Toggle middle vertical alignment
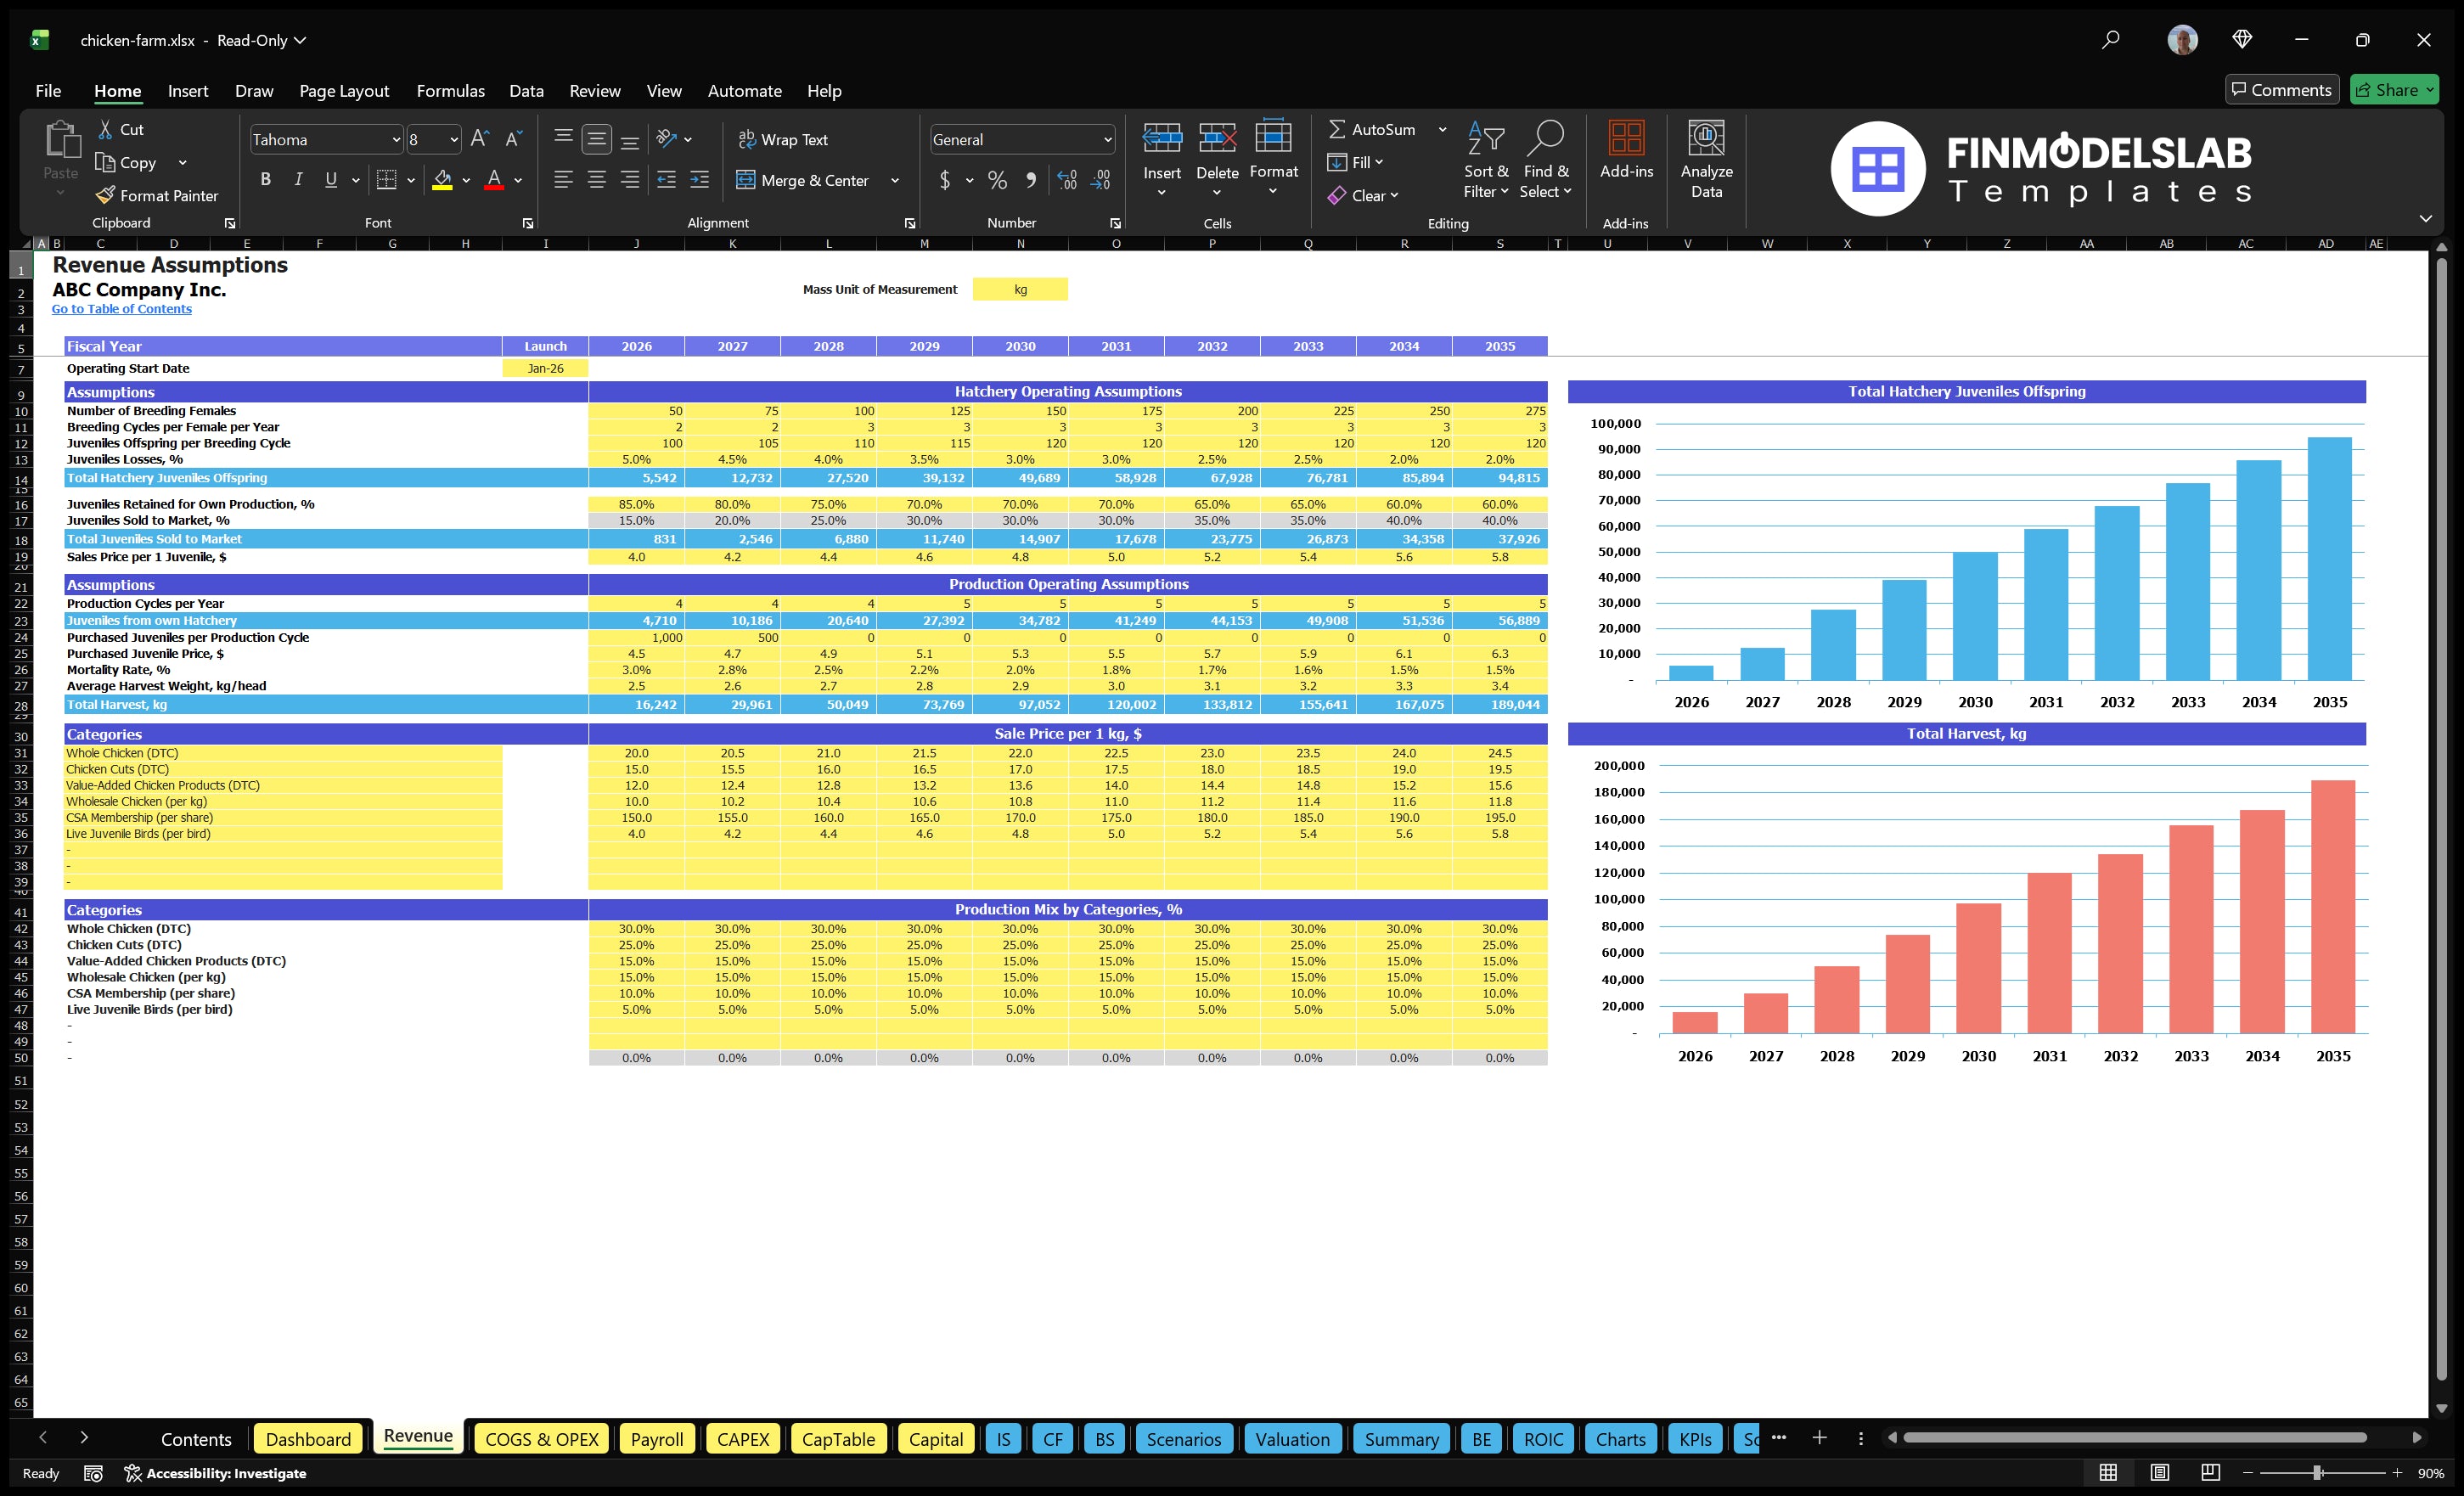This screenshot has height=1496, width=2464. click(x=597, y=139)
